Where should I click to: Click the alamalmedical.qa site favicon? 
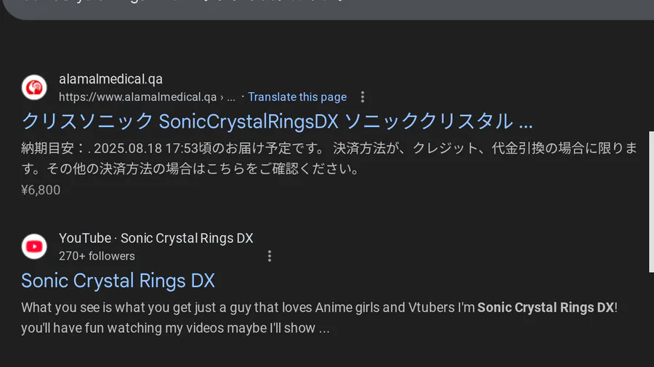point(34,88)
